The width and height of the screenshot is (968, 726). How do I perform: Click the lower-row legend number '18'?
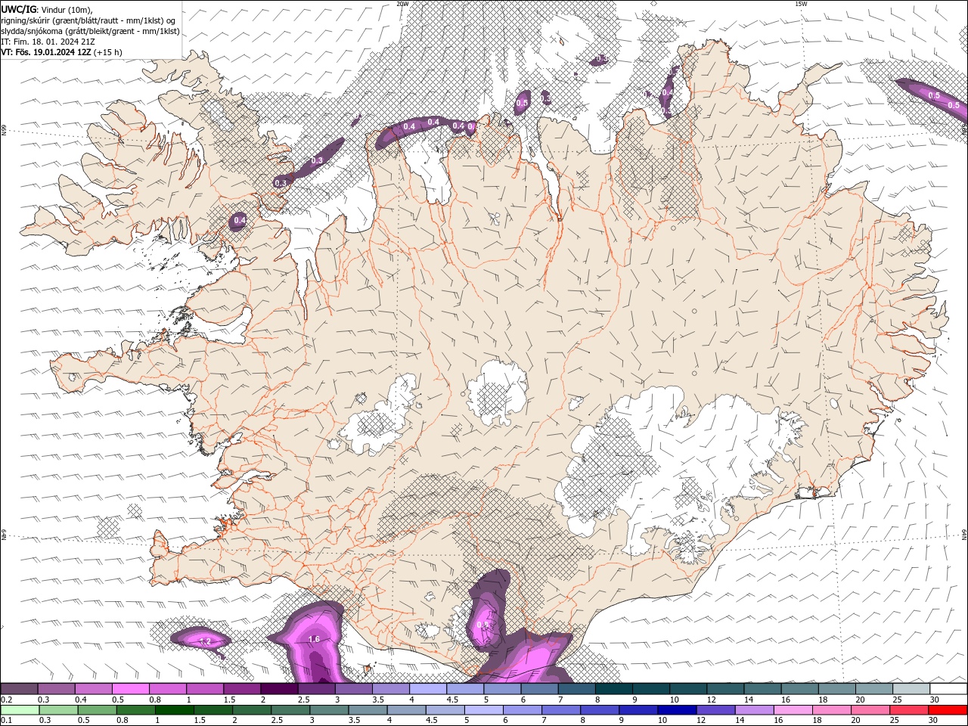[x=817, y=721]
